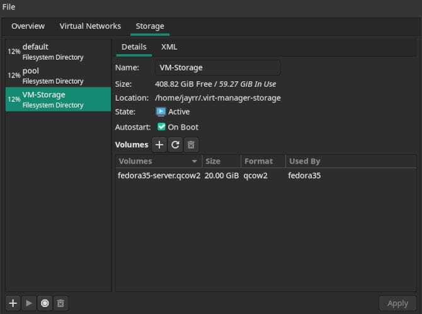Toggle the On Boot autostart checkbox
The width and height of the screenshot is (422, 314).
coord(161,126)
